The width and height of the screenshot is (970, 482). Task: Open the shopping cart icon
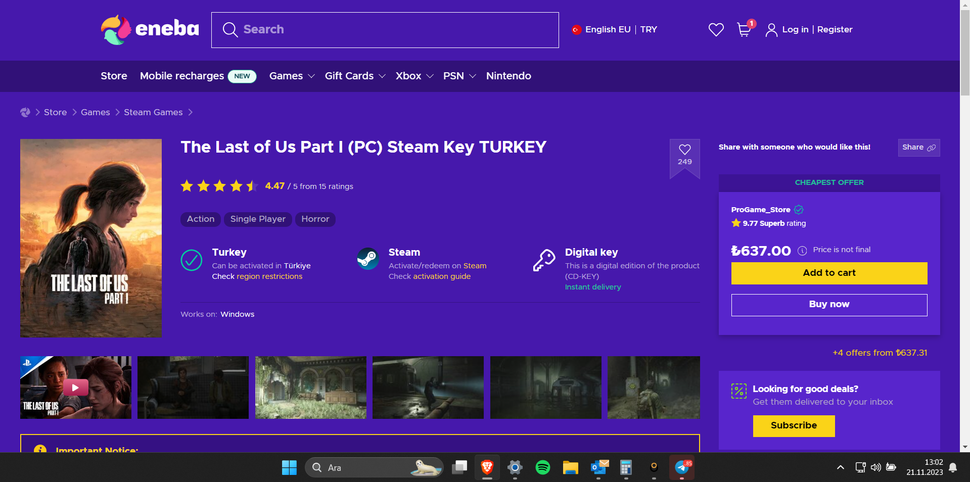point(744,30)
